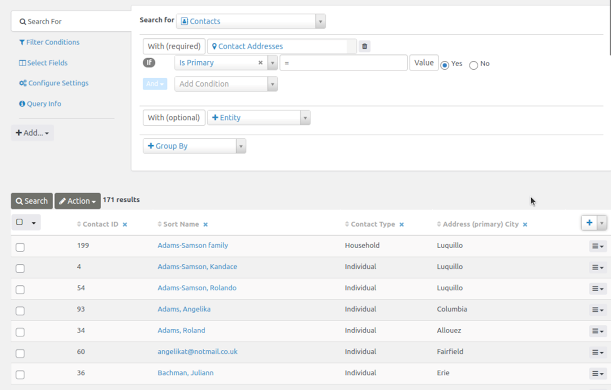Remove Address (primary) City column
The image size is (611, 390).
[x=525, y=225]
